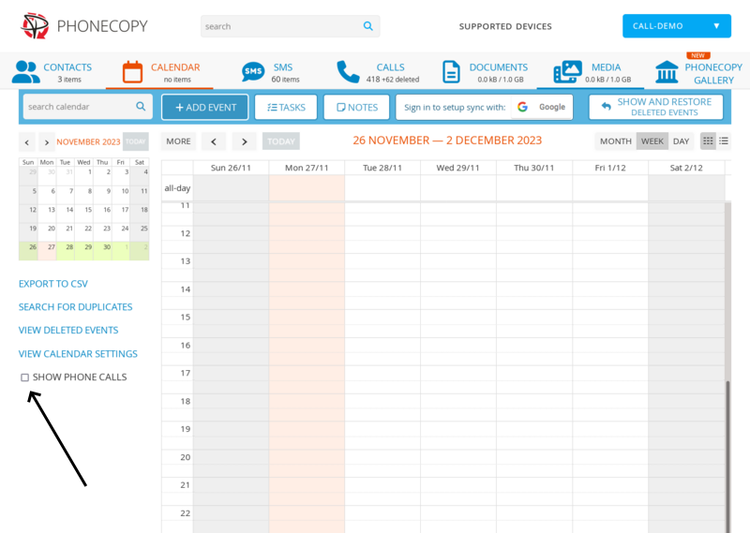Click the search calendar input field
Viewport: 750px width, 533px height.
[80, 107]
